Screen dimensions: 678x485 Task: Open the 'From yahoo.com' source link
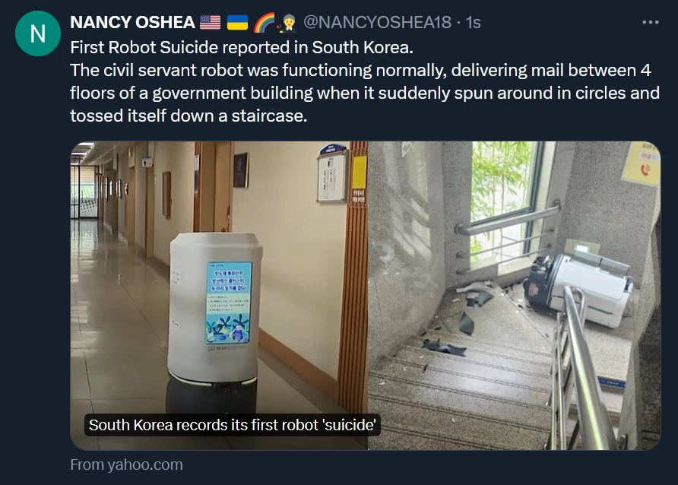[126, 464]
